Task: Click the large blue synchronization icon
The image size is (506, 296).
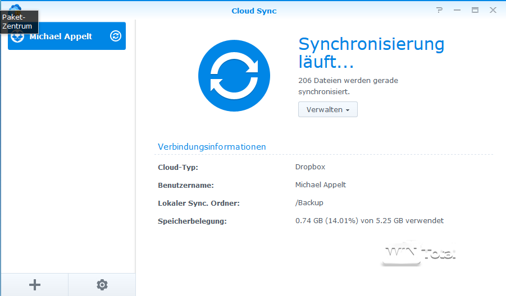Action: [234, 75]
